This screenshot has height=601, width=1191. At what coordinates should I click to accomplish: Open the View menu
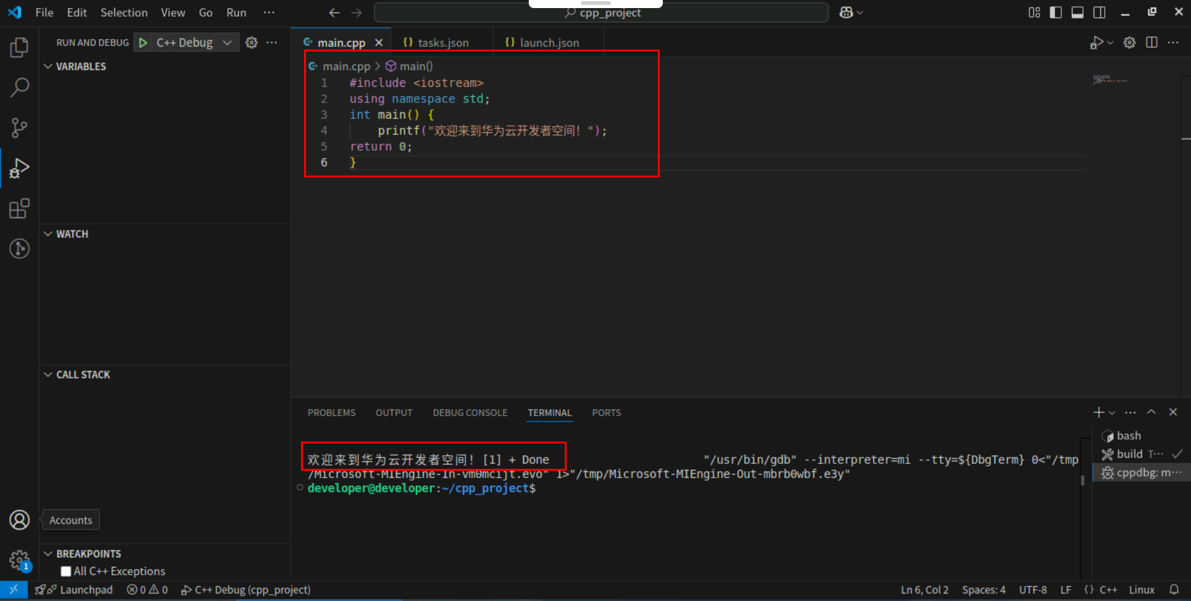173,12
